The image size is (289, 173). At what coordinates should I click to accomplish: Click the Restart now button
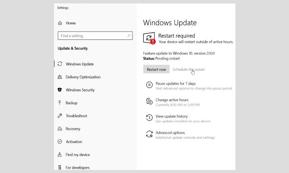click(156, 69)
